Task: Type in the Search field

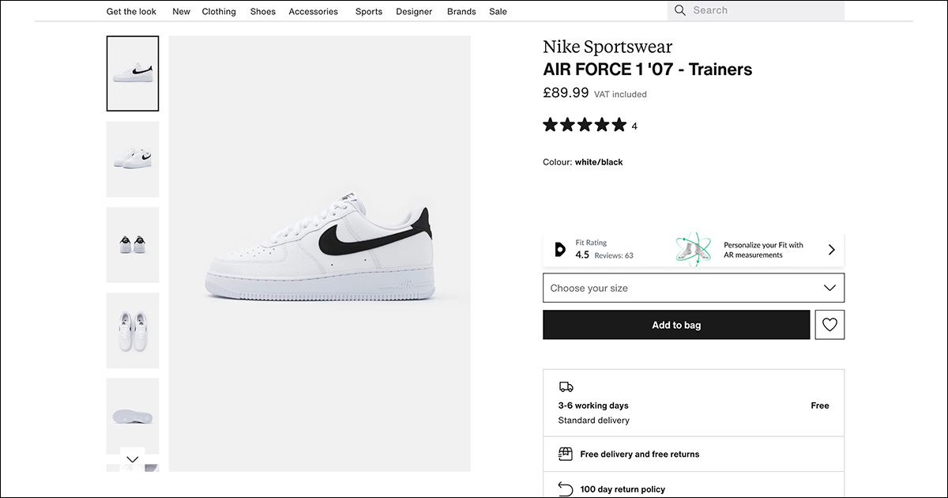Action: click(x=762, y=10)
